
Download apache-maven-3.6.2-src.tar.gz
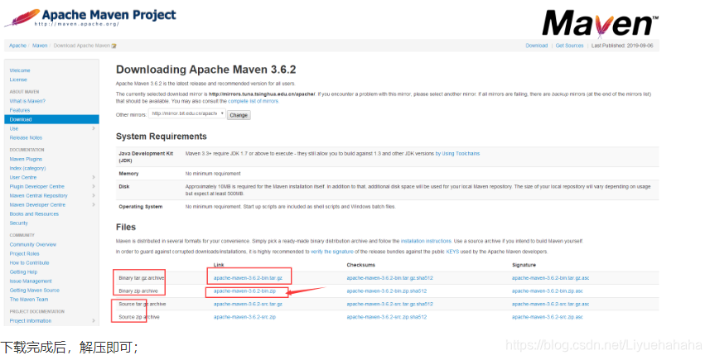(249, 305)
